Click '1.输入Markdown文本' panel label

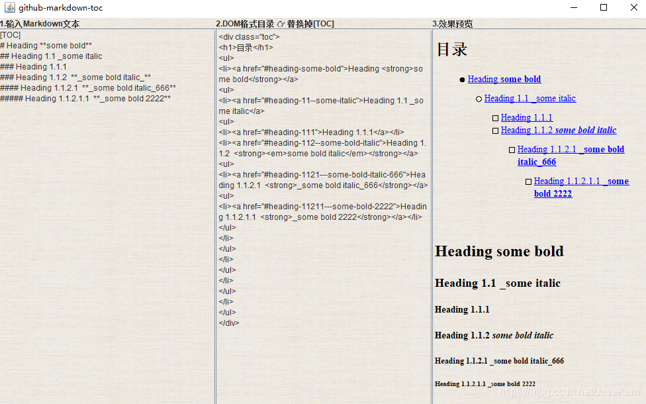[40, 24]
